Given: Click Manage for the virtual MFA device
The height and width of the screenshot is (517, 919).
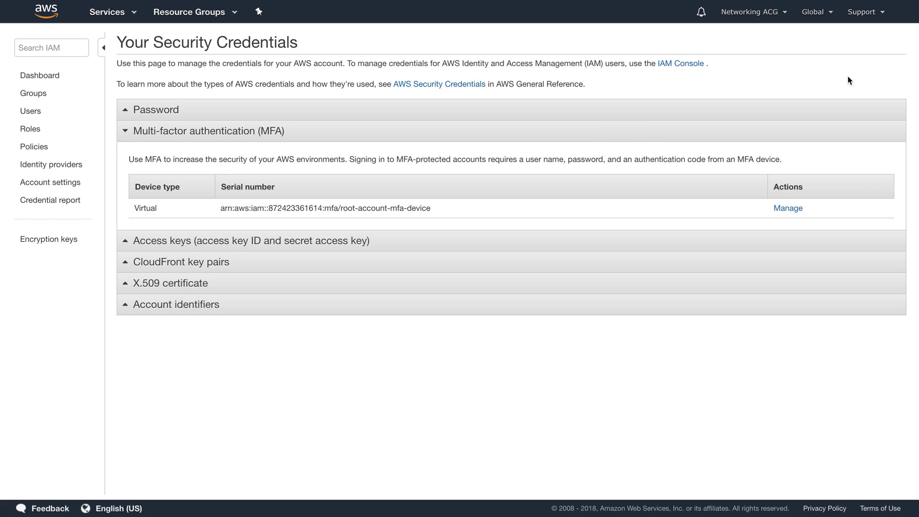Looking at the screenshot, I should [788, 208].
